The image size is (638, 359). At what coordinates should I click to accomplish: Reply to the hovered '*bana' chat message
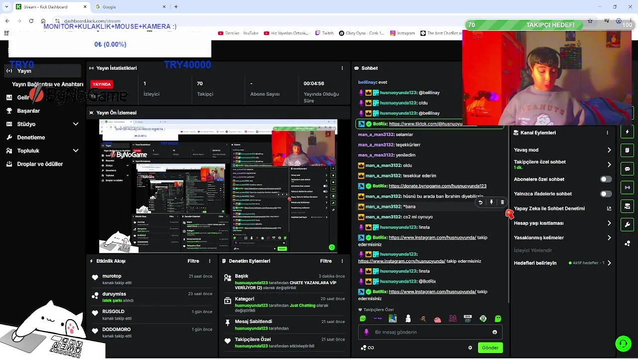(x=480, y=202)
